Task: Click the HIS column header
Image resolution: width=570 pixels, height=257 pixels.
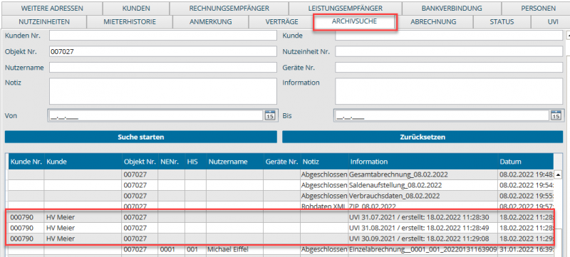Action: click(195, 162)
